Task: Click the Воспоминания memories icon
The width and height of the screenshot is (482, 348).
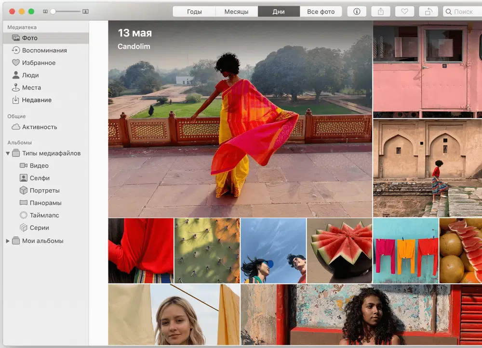Action: coord(16,50)
